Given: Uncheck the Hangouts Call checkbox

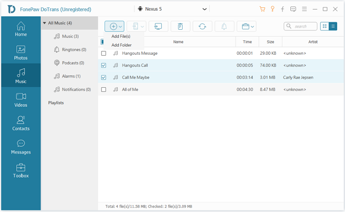Looking at the screenshot, I should 103,65.
